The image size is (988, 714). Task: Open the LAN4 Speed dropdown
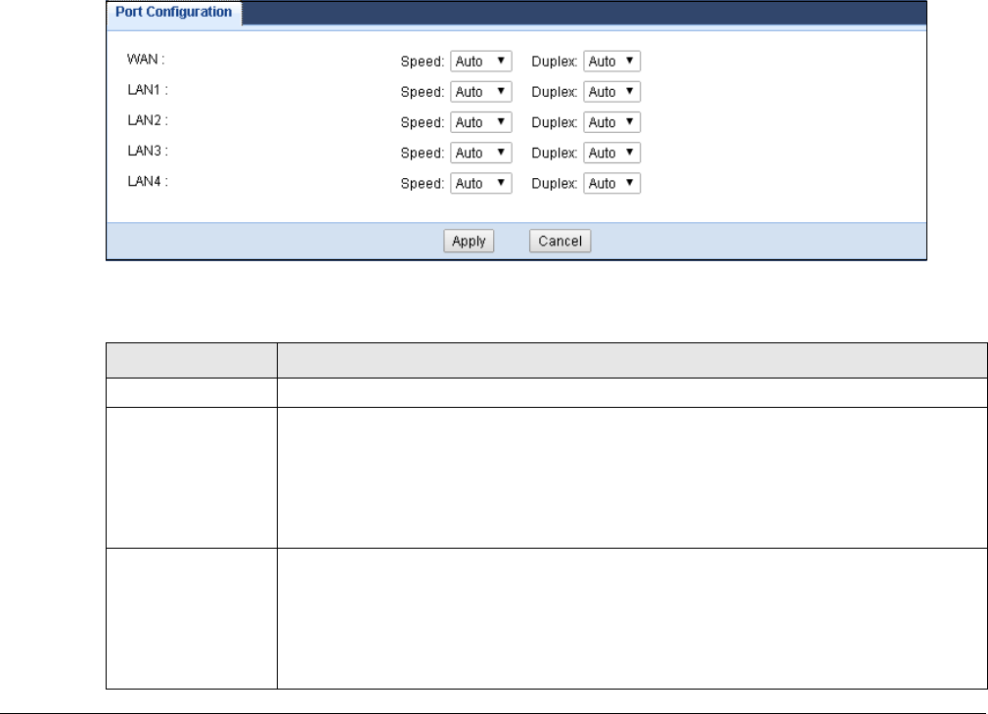[480, 183]
